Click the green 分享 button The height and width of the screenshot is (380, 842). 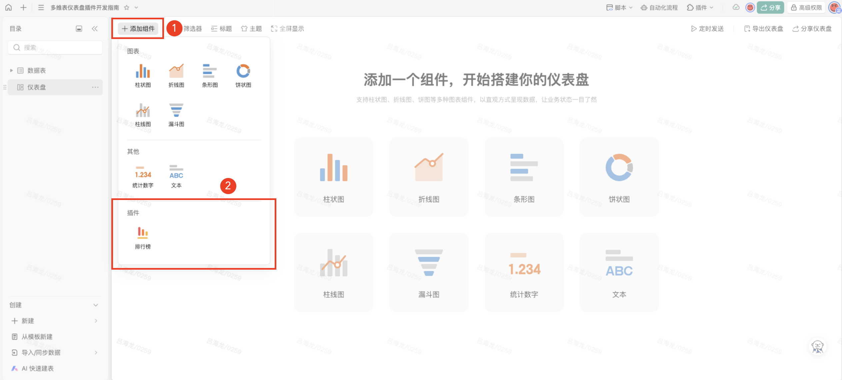point(770,7)
